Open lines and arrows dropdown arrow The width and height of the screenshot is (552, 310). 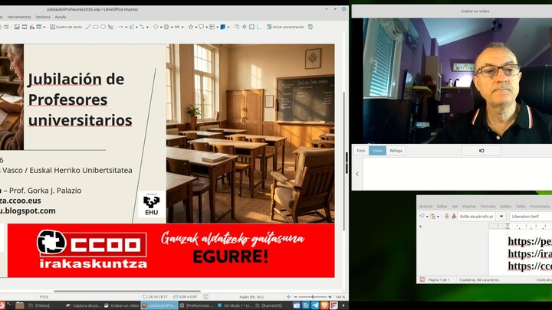[126, 27]
